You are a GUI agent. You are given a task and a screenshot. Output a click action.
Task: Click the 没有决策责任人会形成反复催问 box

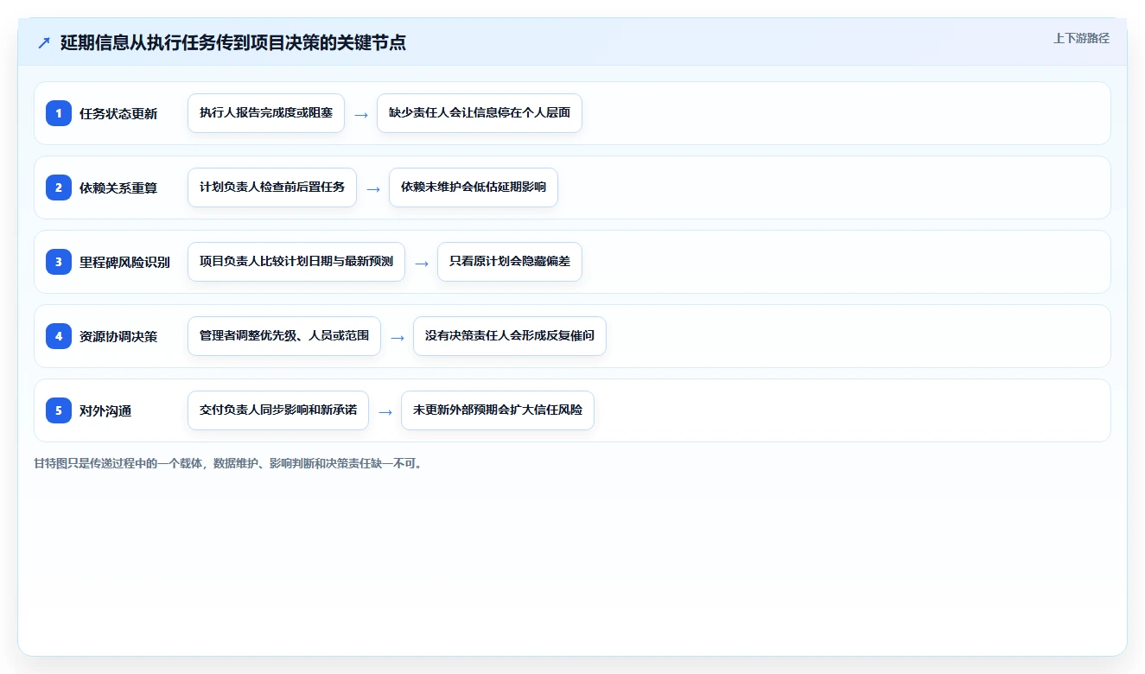pos(510,336)
